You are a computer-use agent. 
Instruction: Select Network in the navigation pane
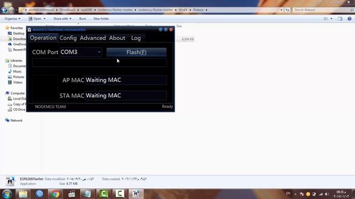pos(16,121)
